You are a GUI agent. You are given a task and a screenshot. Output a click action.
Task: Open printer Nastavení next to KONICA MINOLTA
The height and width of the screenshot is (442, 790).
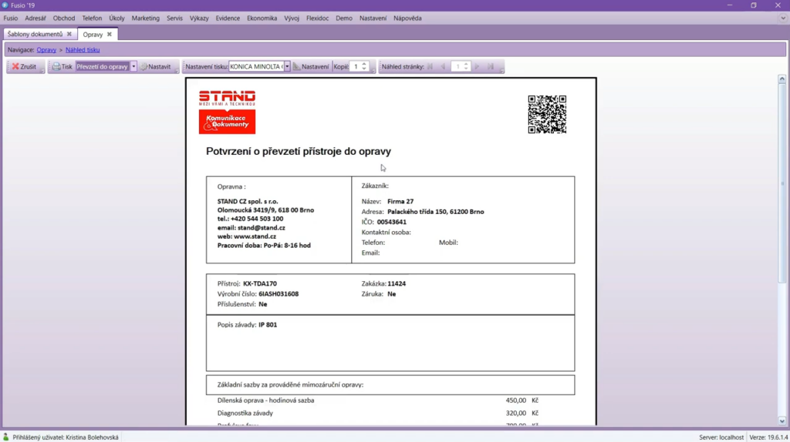(311, 67)
